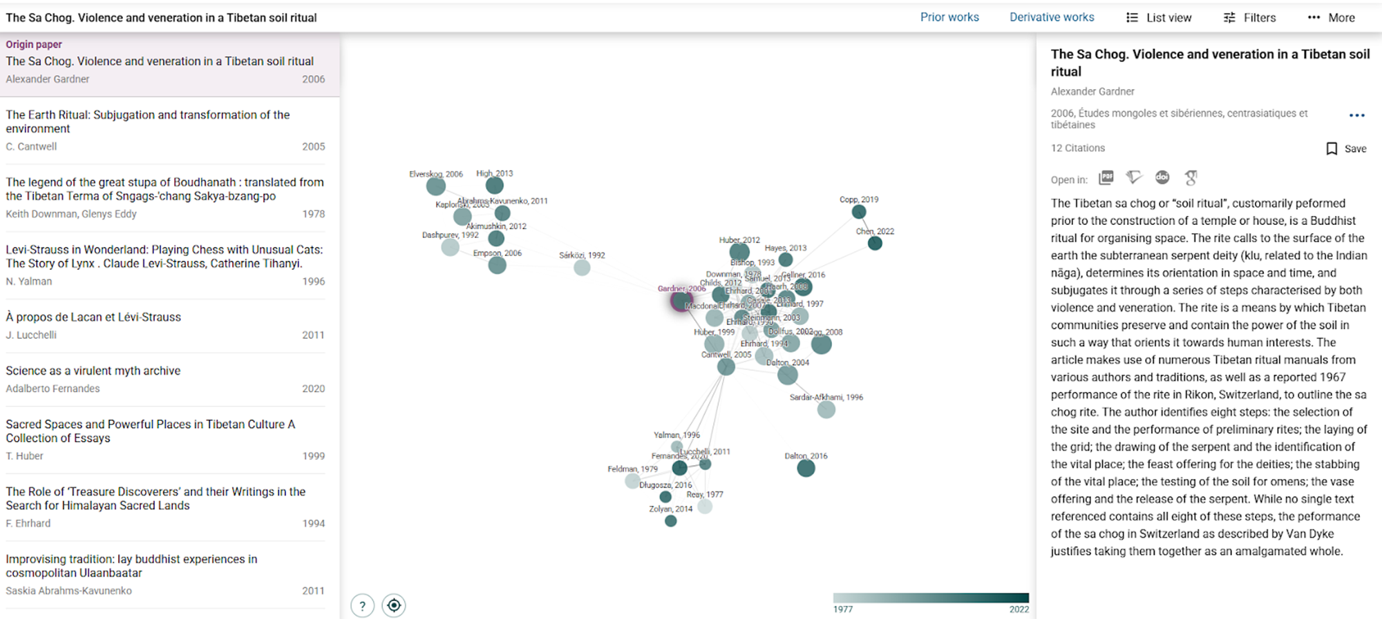Click the Sardar-Afkhami, 1996 graph node

point(826,410)
